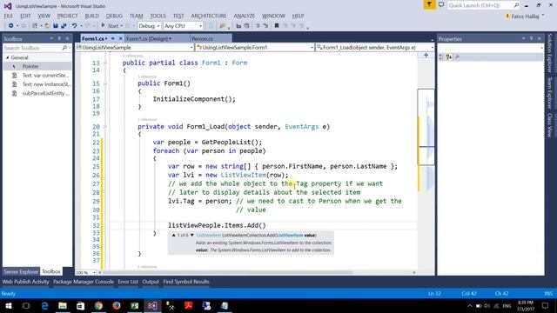Open Google Chrome from the taskbar
The width and height of the screenshot is (557, 313).
[x=98, y=305]
